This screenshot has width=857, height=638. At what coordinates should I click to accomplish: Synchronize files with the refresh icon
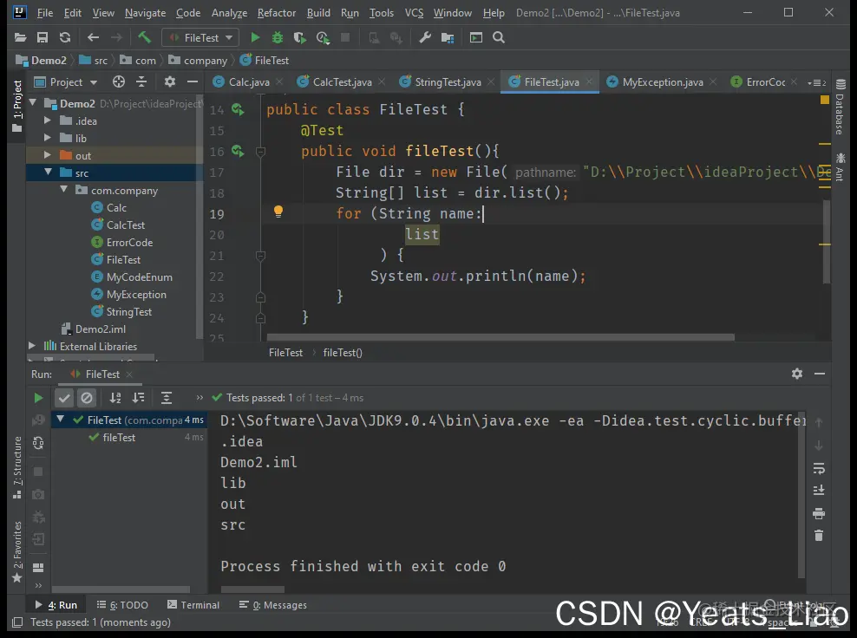65,37
